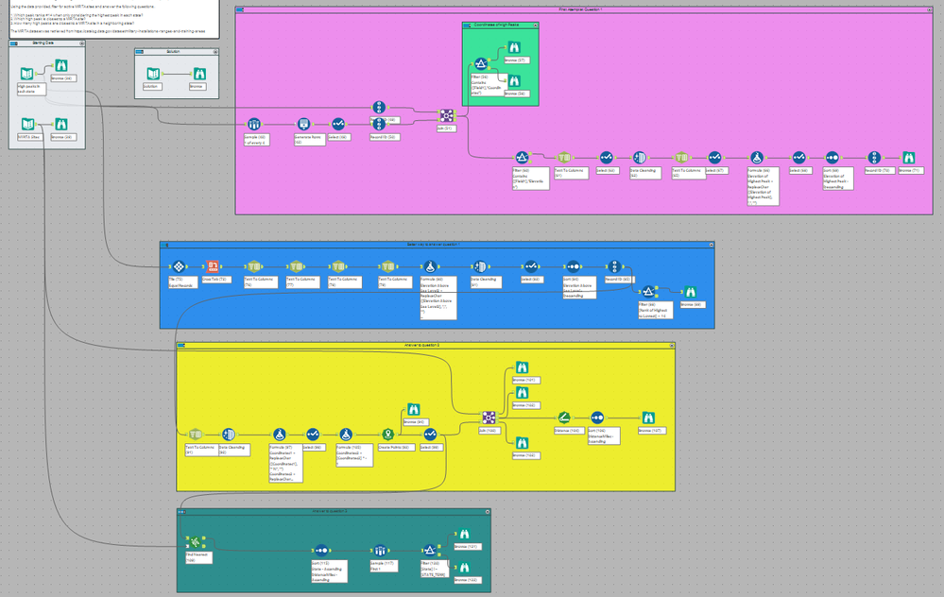Open the Browse (107) tool in yellow container
This screenshot has width=944, height=597.
648,418
